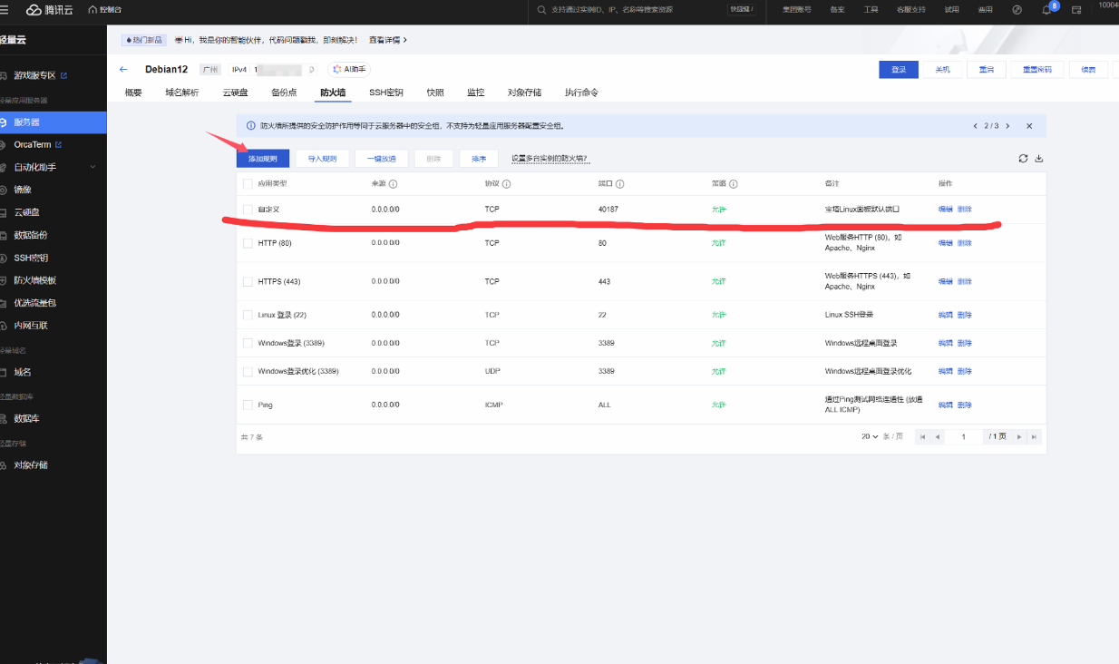
Task: Click 编辑 for the Linux 登录 (22) rule
Action: 945,315
